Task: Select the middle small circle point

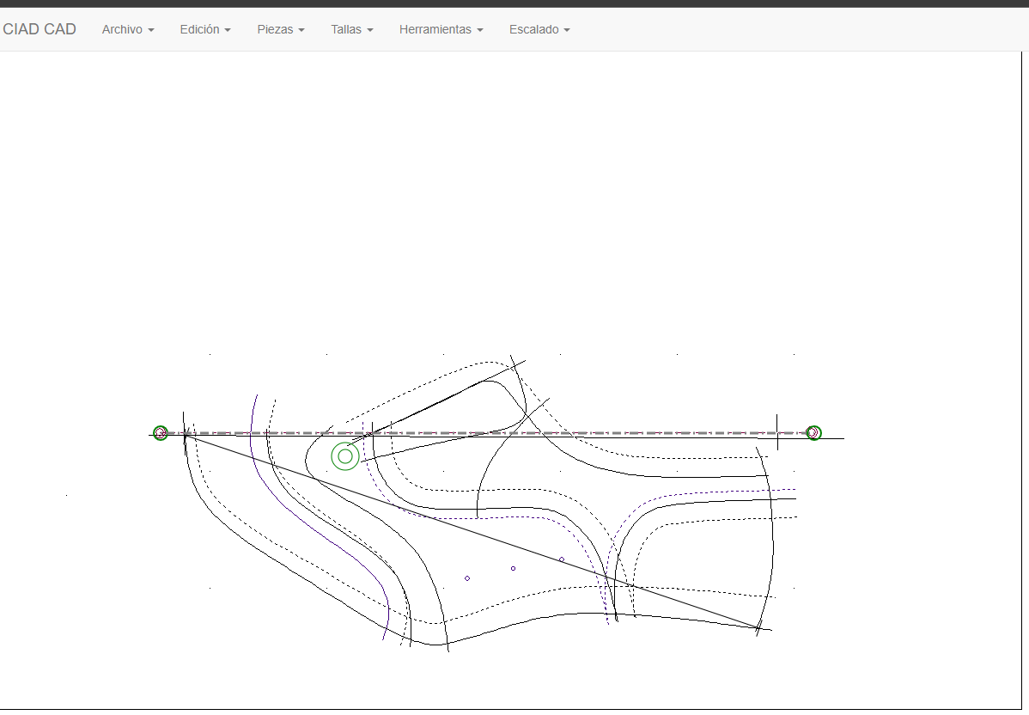Action: [x=514, y=568]
